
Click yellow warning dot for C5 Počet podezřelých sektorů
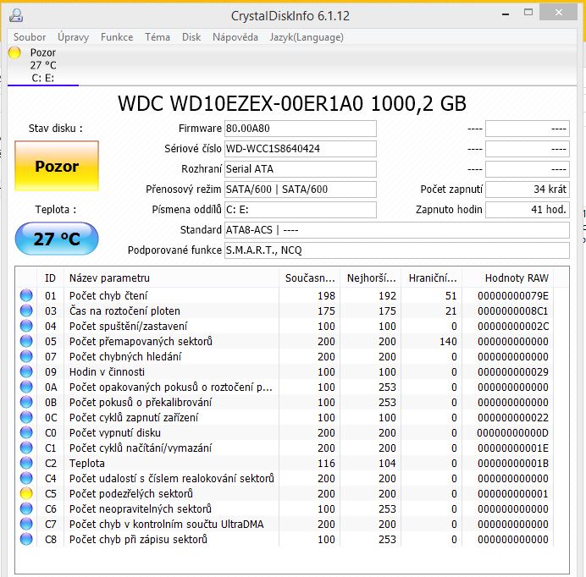(26, 493)
